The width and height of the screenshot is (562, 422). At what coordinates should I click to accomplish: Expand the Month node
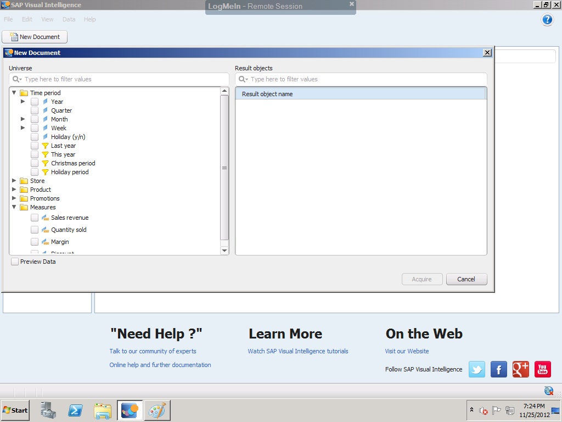[23, 119]
